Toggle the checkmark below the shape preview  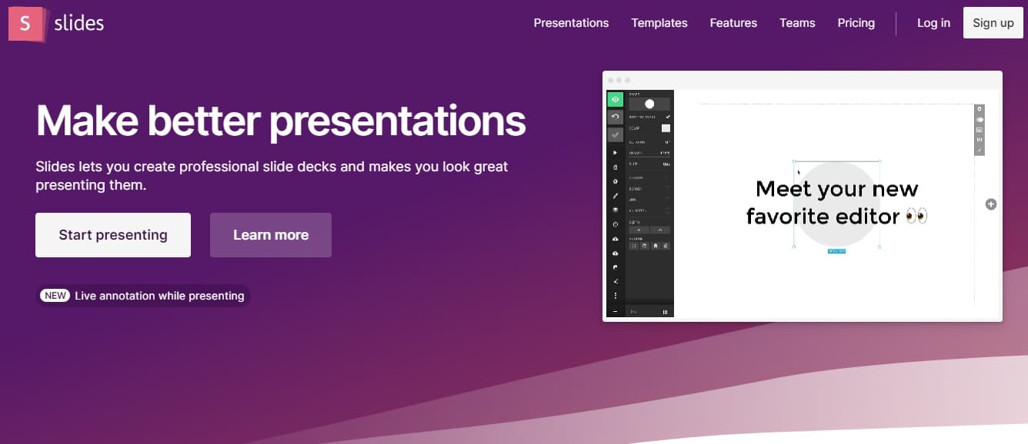pyautogui.click(x=667, y=116)
